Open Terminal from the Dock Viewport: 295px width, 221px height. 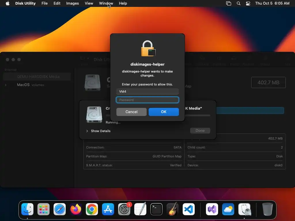(x=156, y=209)
